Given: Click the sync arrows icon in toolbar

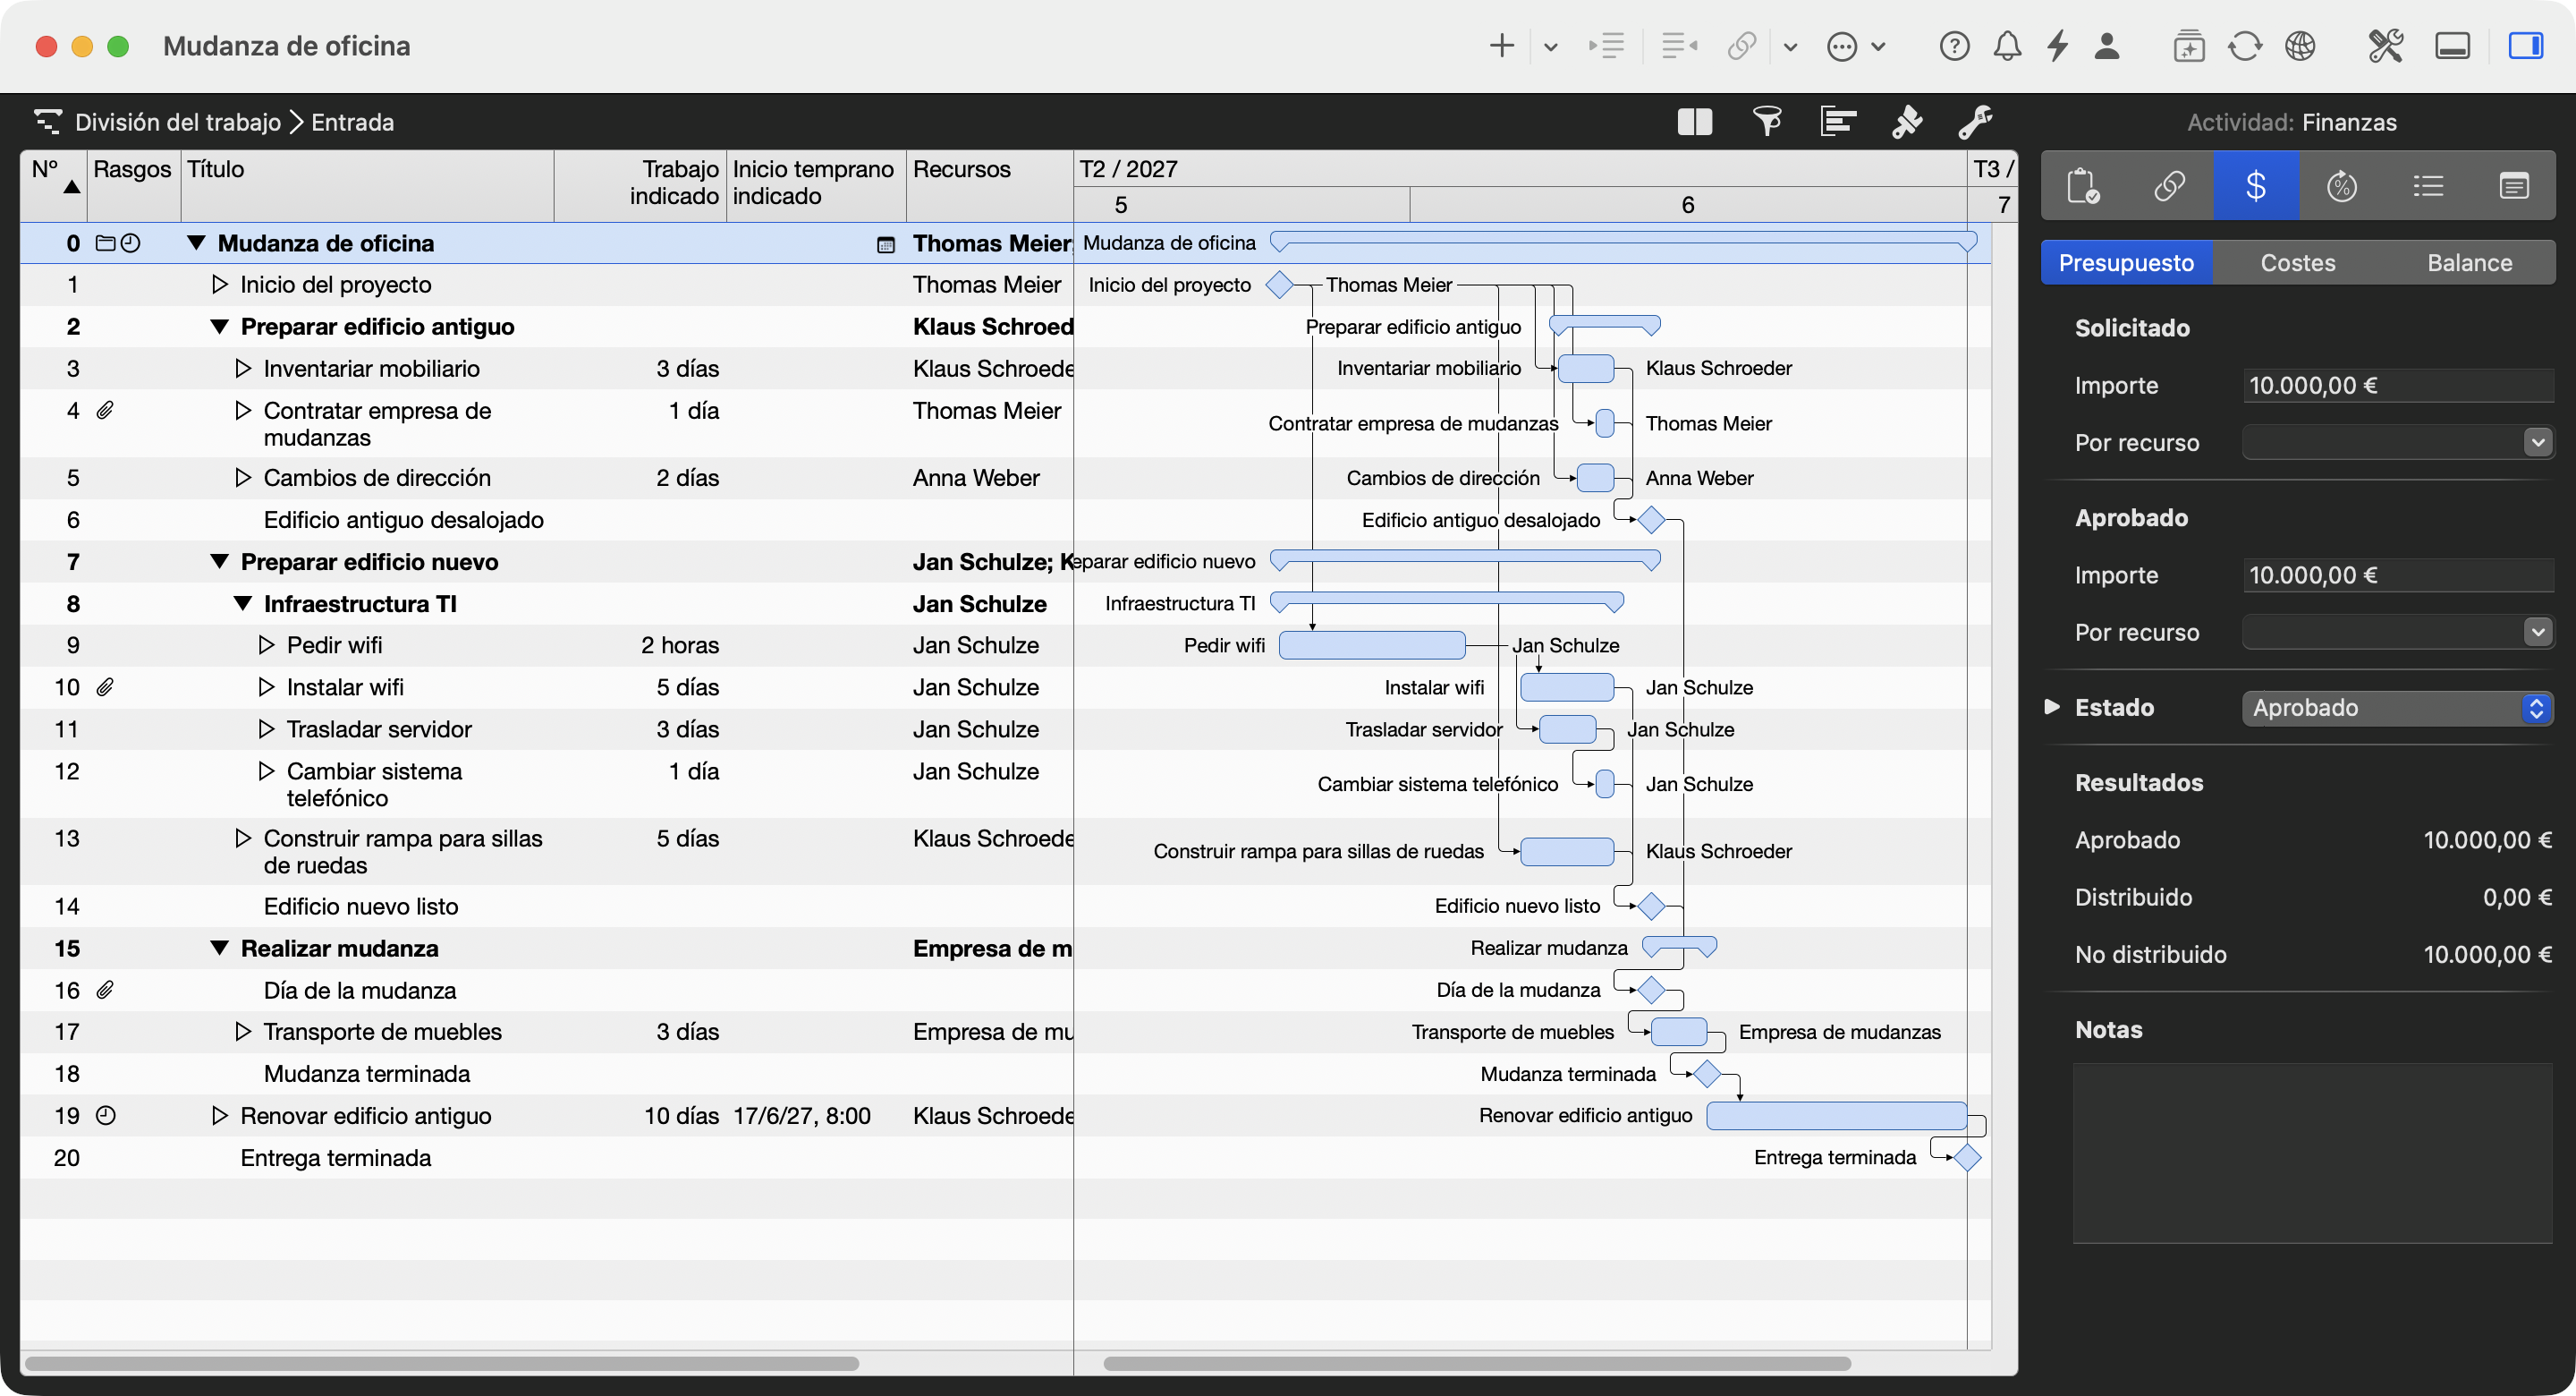Looking at the screenshot, I should click(x=2244, y=46).
